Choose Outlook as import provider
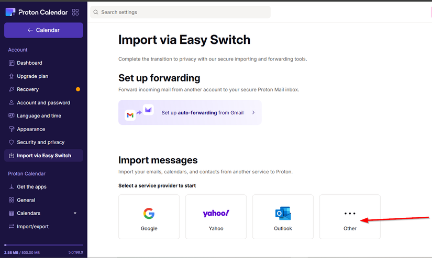The width and height of the screenshot is (432, 258). (283, 217)
